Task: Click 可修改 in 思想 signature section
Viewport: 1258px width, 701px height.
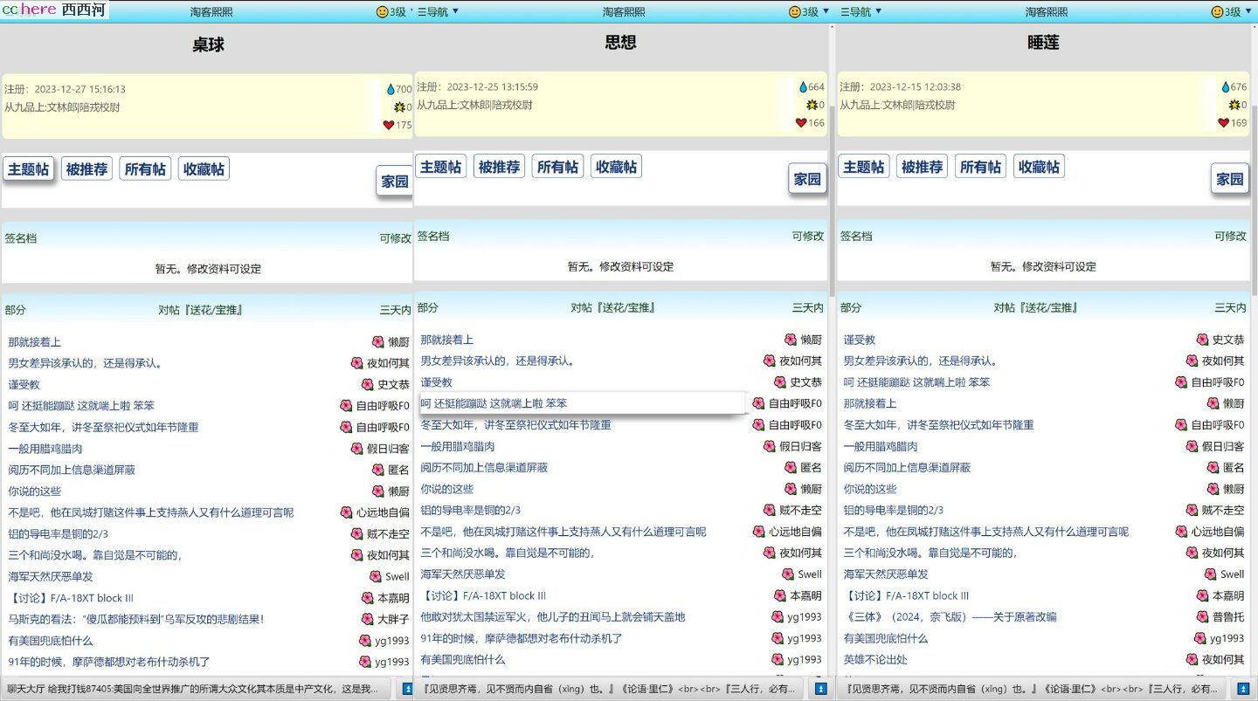Action: (x=808, y=236)
